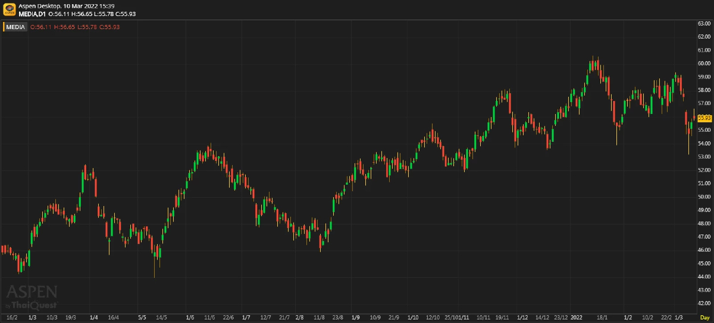Click the 58.00 price axis label
Image resolution: width=714 pixels, height=323 pixels.
tap(704, 90)
